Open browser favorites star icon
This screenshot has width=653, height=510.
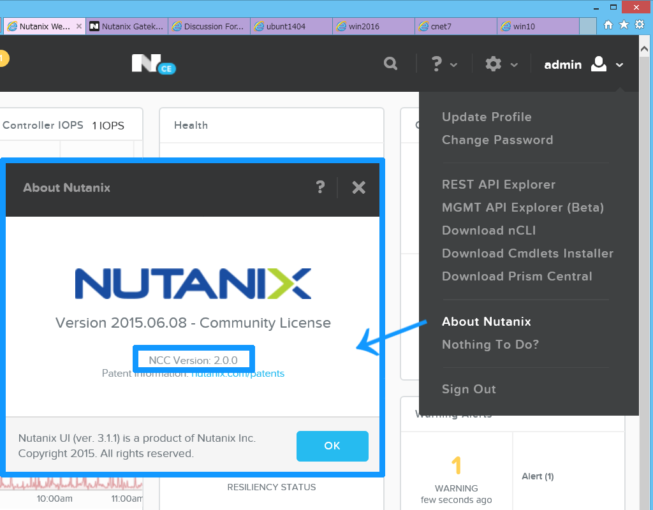pyautogui.click(x=624, y=24)
